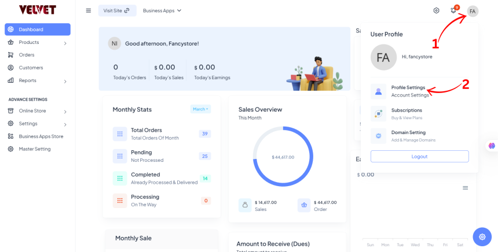Click the Domain Setting icon
The width and height of the screenshot is (498, 252).
[x=378, y=136]
